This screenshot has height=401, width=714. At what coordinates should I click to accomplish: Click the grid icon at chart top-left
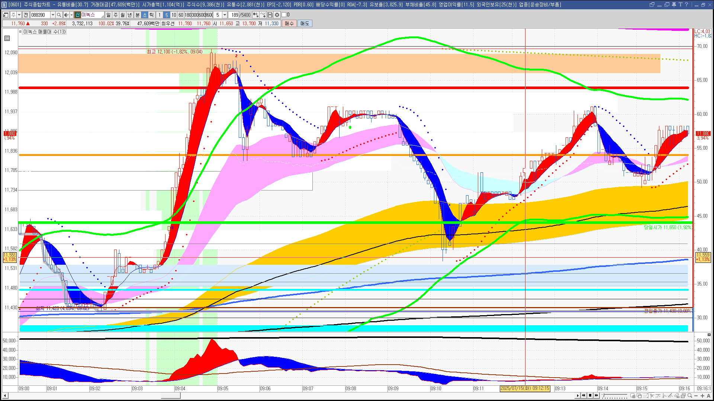[7, 38]
